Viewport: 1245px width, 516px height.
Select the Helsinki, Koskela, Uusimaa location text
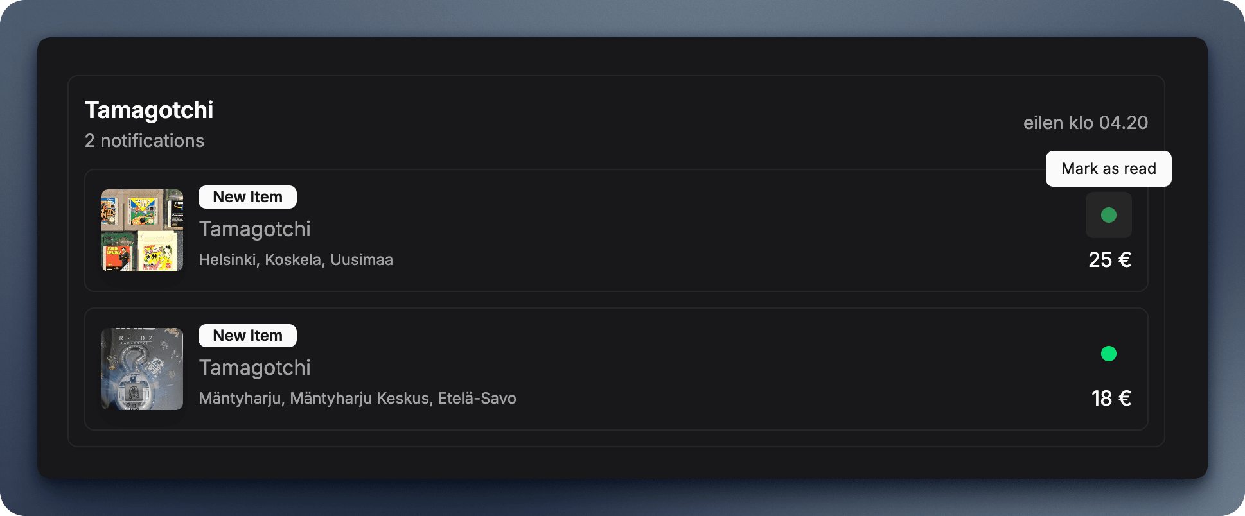296,260
